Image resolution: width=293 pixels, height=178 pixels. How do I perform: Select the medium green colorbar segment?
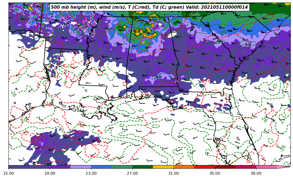pyautogui.click(x=122, y=167)
